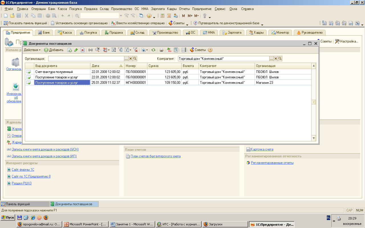Screen dimensions: 365x228
Task: Click the Магазин 23 organization cell
Action: pos(283,83)
